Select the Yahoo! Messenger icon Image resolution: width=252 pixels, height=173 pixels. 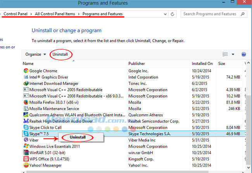click(x=26, y=165)
